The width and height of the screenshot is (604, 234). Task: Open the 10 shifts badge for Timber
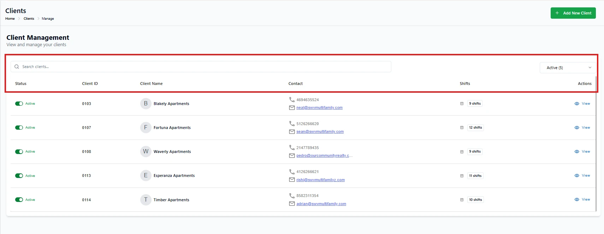pos(475,200)
